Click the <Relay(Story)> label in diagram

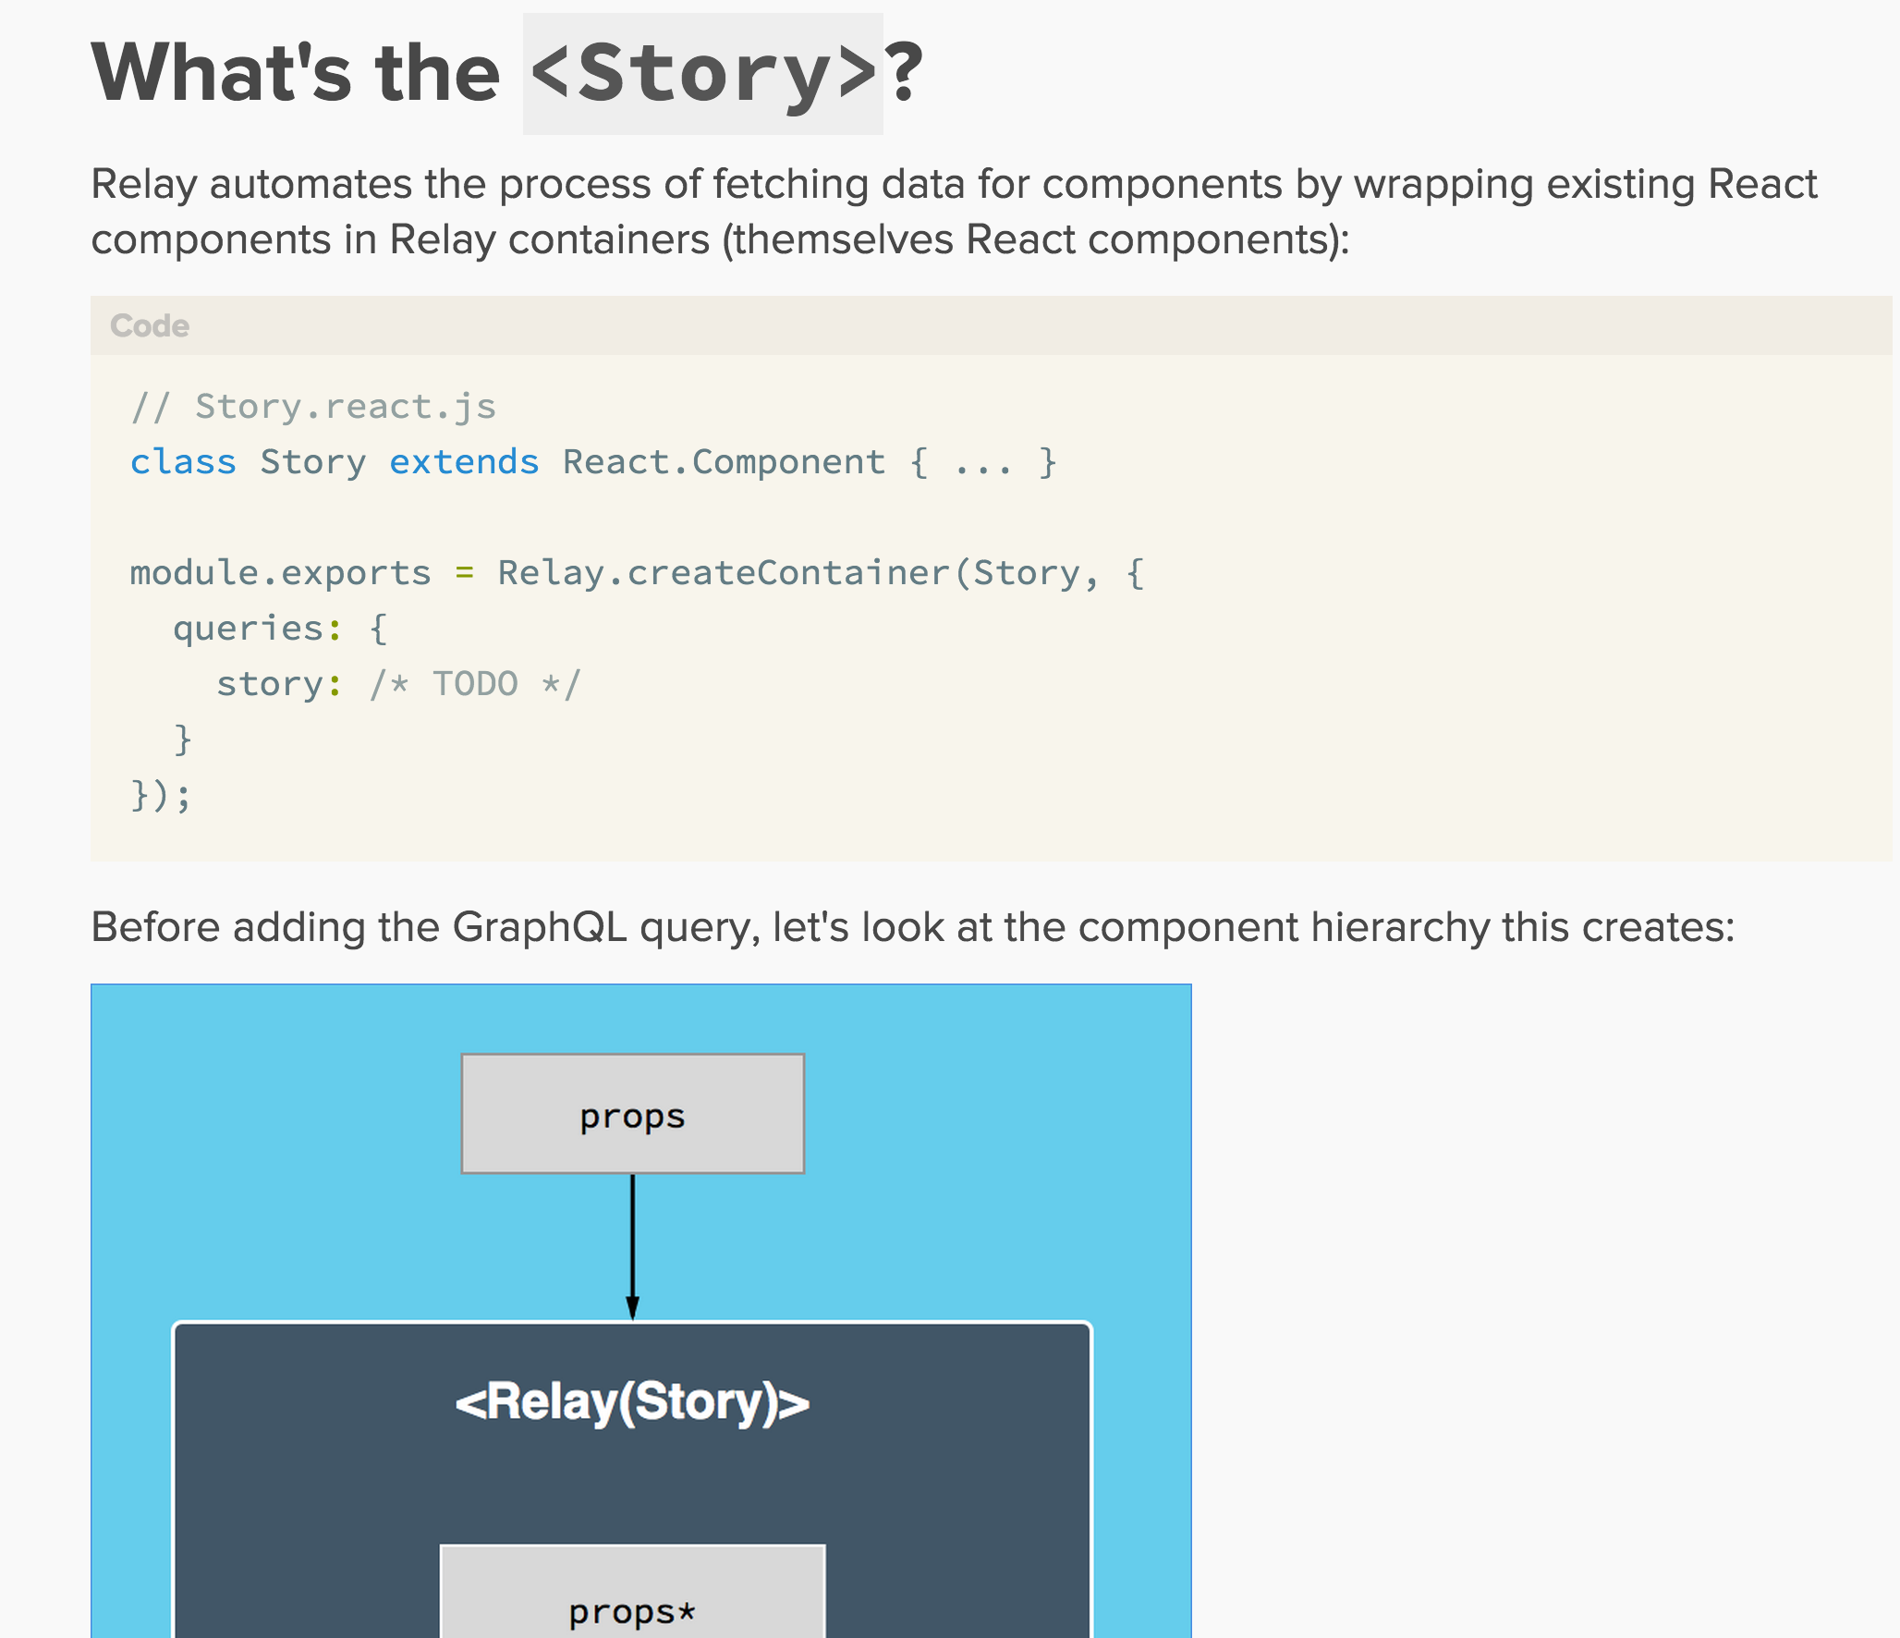click(x=633, y=1401)
